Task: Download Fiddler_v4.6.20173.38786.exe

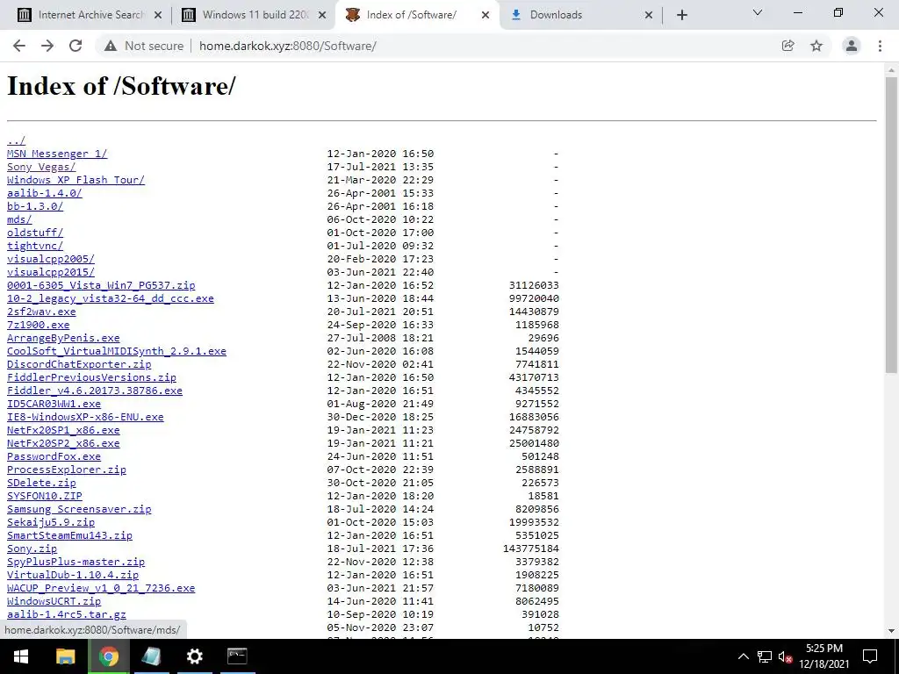Action: click(95, 391)
